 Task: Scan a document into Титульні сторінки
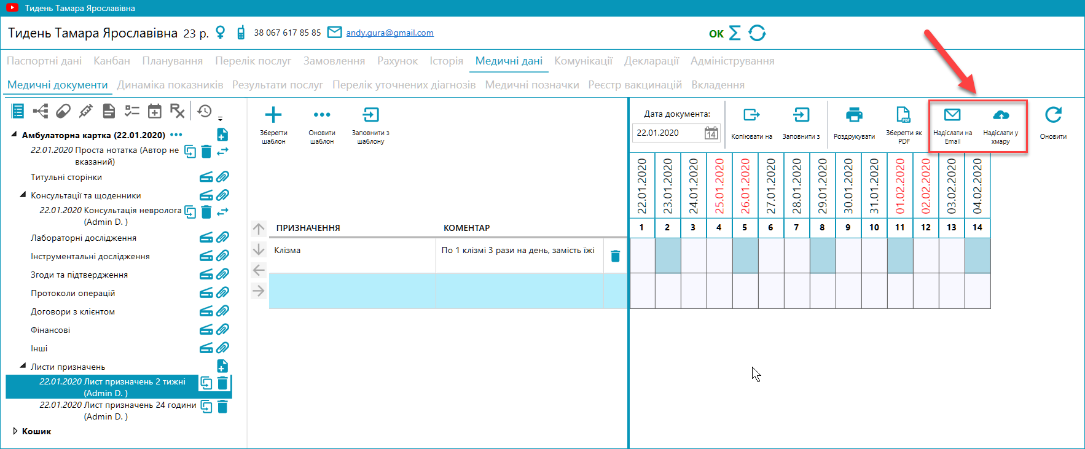tap(206, 177)
